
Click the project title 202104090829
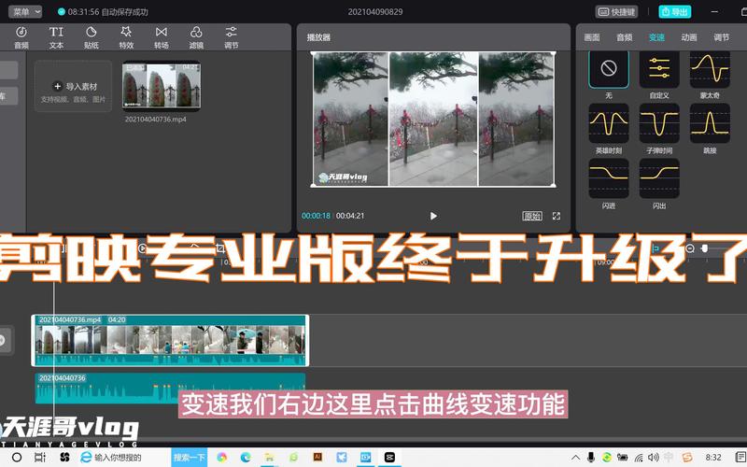pyautogui.click(x=375, y=11)
